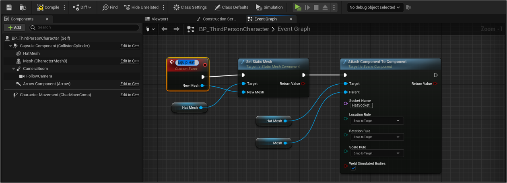Open Class Settings
This screenshot has height=183, width=507.
(190, 7)
